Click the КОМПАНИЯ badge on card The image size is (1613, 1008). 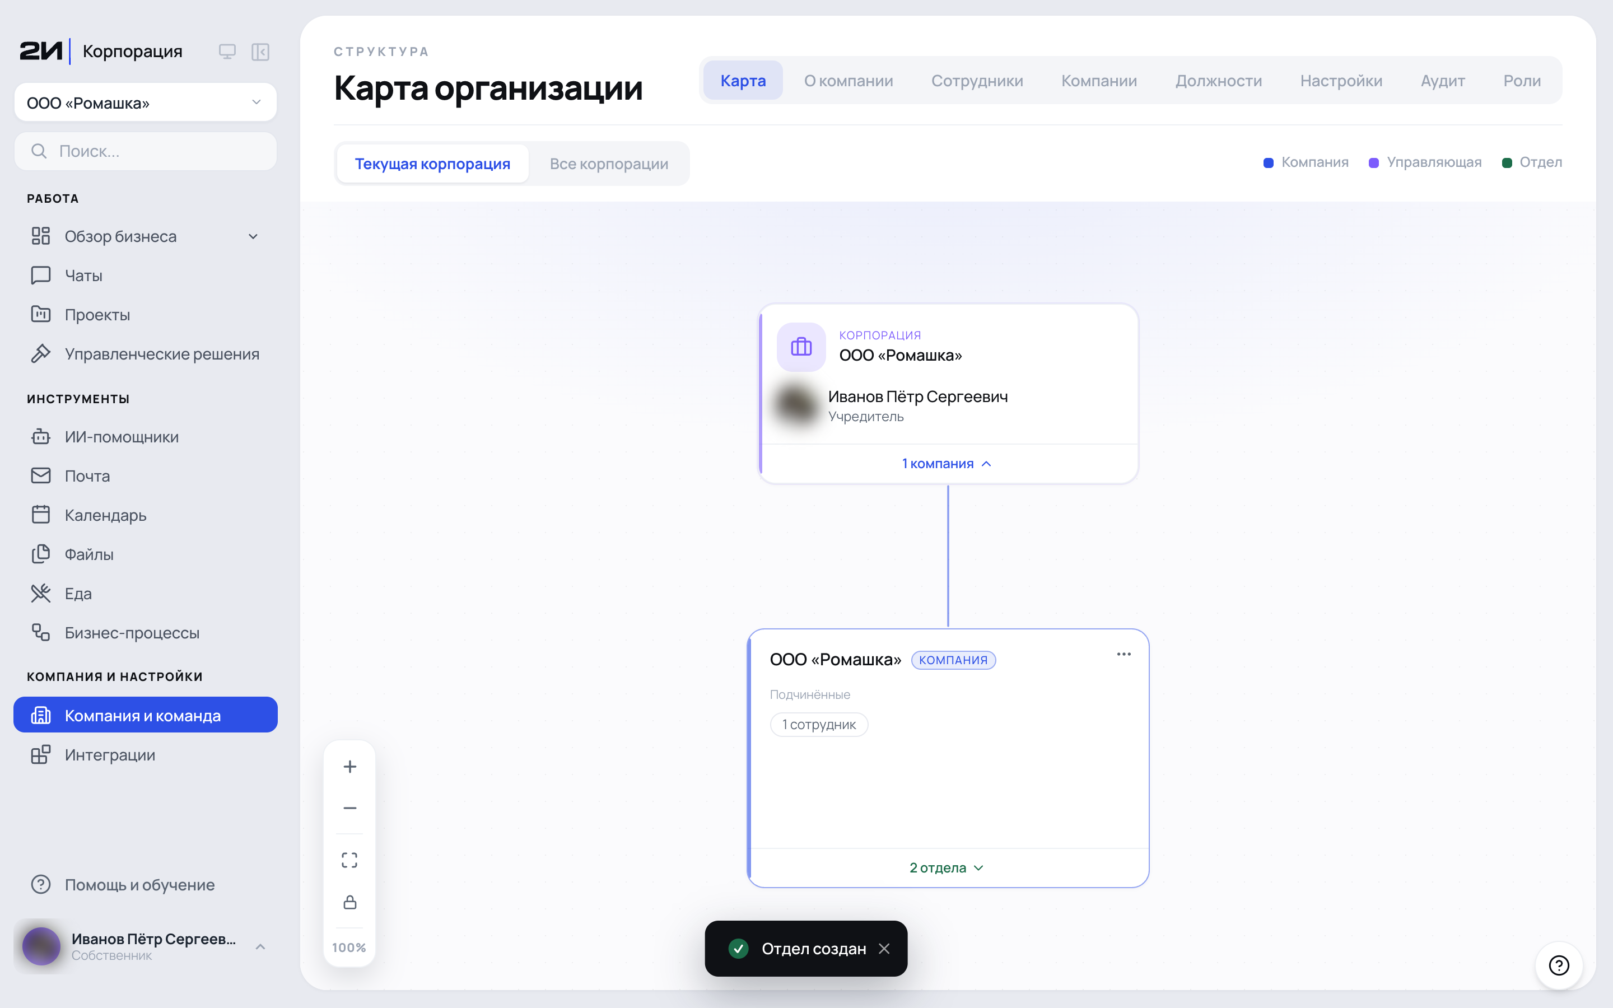(953, 660)
